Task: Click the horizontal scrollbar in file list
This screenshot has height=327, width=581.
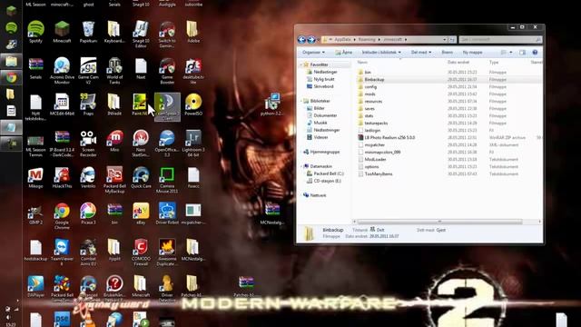Action: 439,222
